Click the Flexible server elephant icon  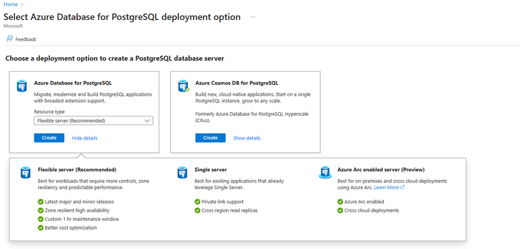tap(26, 172)
